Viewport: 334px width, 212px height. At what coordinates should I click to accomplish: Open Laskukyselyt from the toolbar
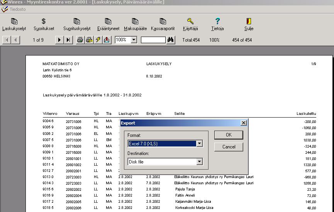pyautogui.click(x=14, y=24)
